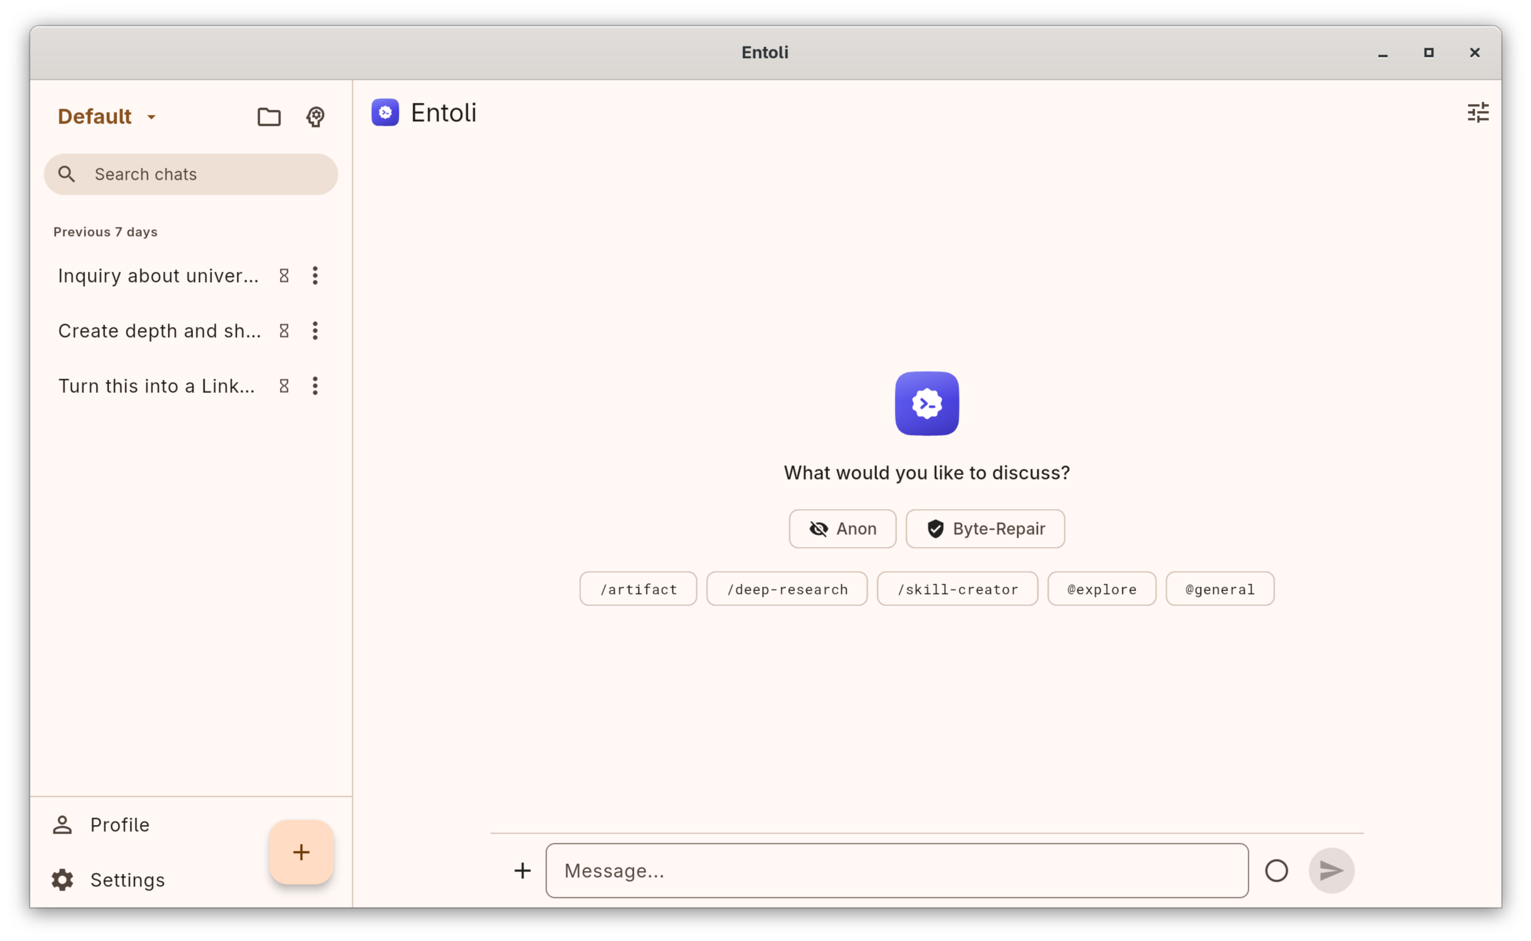Maximize the Entoli window
This screenshot has width=1531, height=941.
click(1429, 53)
